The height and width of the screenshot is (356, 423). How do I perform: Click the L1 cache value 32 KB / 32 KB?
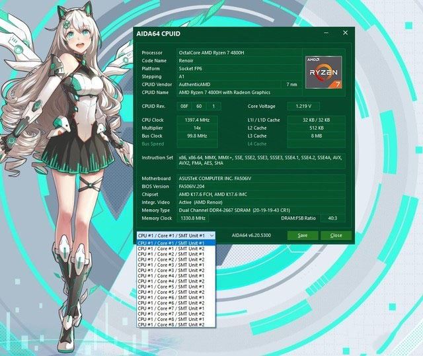point(316,120)
